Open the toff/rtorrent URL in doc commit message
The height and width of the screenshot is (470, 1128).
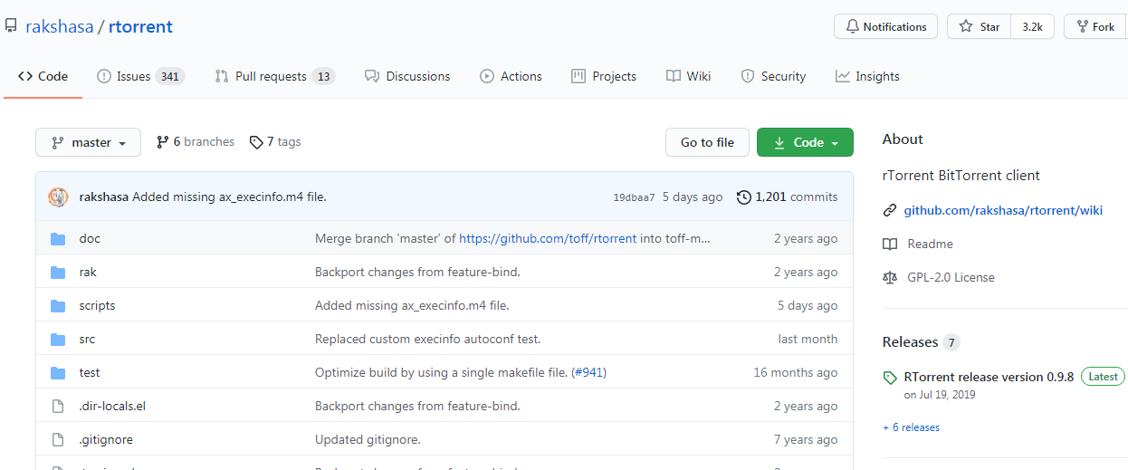click(546, 238)
